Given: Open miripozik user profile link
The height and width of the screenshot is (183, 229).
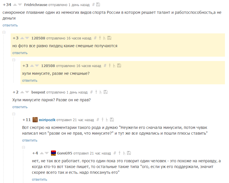Looking at the screenshot, I should (47, 120).
